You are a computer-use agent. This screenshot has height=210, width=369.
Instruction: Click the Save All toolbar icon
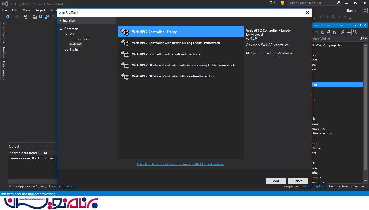(x=46, y=17)
